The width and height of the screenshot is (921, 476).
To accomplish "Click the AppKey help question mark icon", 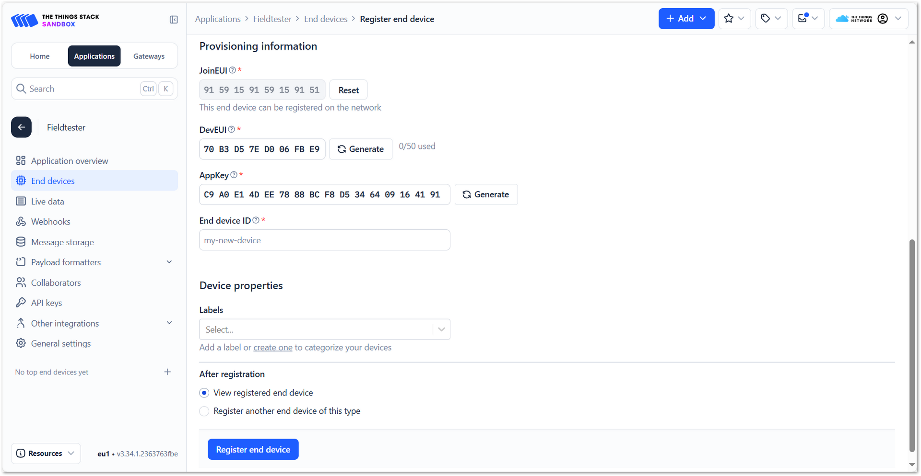I will tap(234, 175).
